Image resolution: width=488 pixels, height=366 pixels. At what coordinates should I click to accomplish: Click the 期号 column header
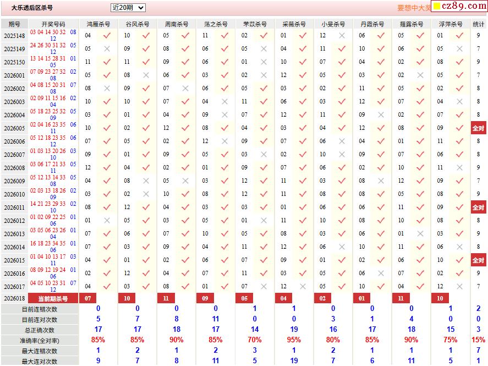click(14, 24)
